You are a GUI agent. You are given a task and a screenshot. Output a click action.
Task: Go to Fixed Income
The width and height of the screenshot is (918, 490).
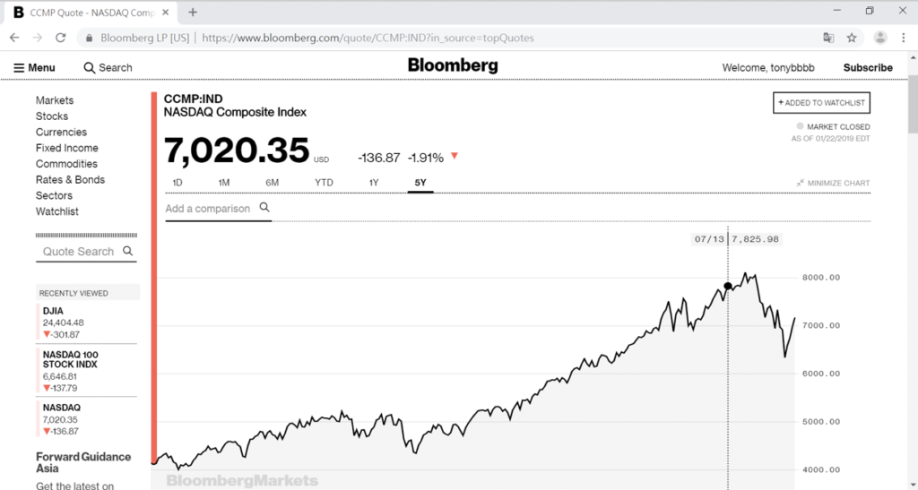[x=66, y=148]
